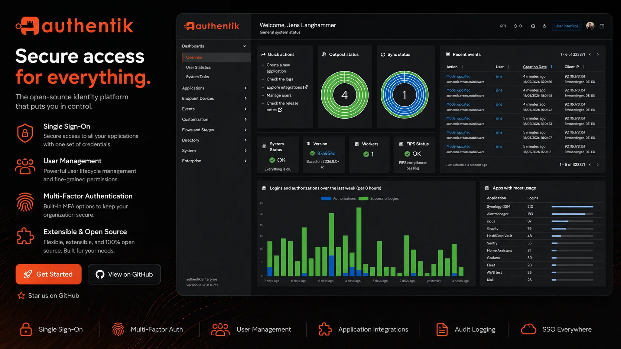
Task: Go to previous page in Recent events header
Action: [x=590, y=55]
